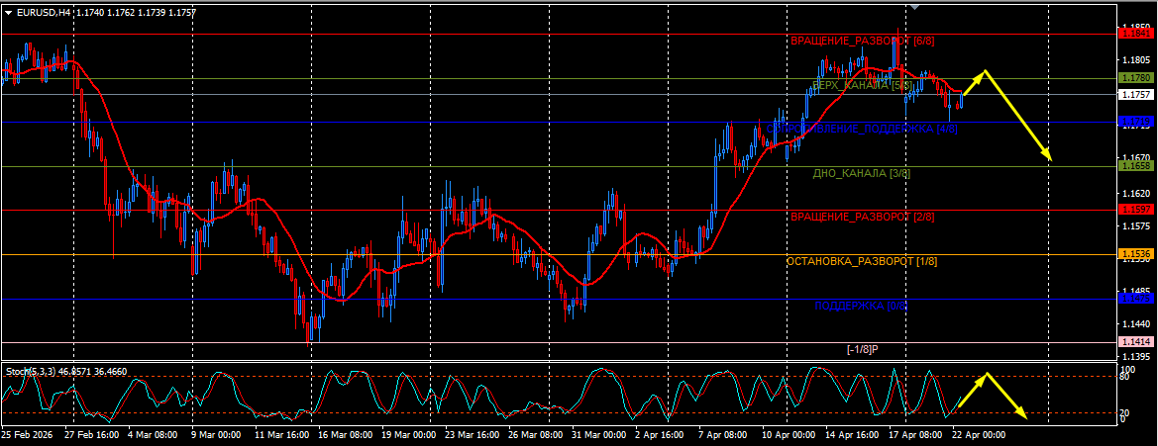Click the 4 Mar 08:00 time label

click(x=153, y=435)
